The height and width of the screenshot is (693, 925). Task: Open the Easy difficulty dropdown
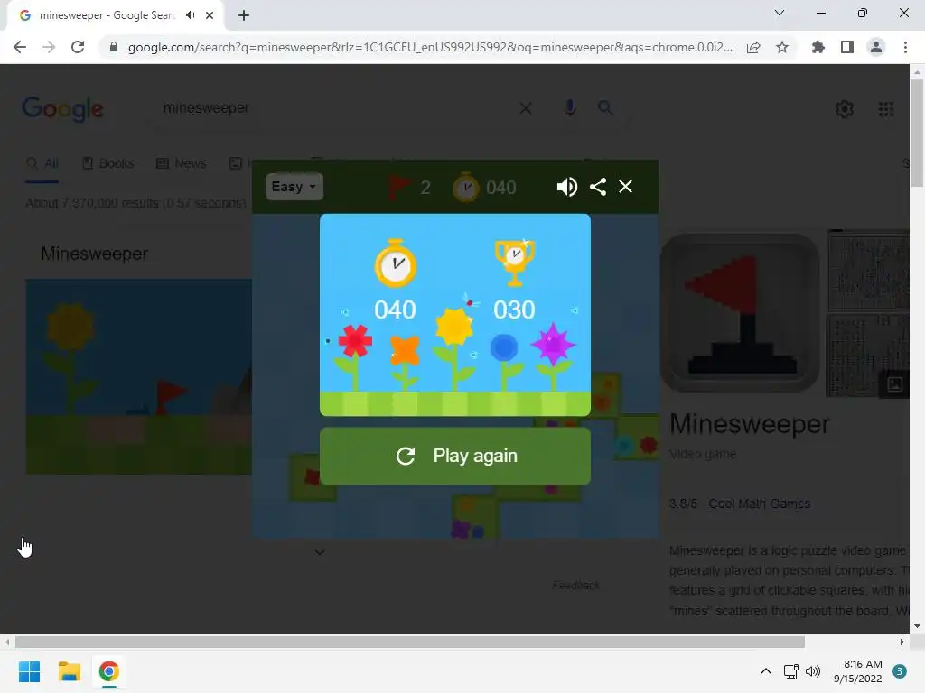point(294,187)
